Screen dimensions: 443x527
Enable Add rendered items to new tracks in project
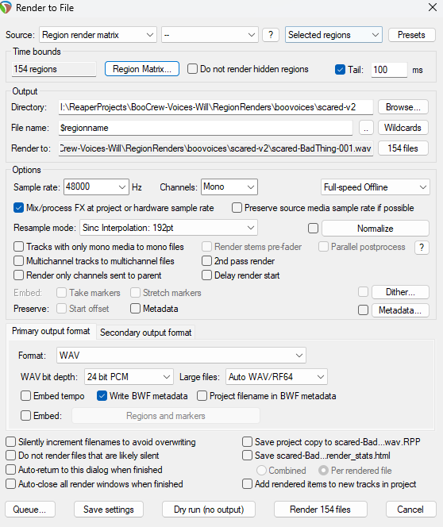pos(248,484)
